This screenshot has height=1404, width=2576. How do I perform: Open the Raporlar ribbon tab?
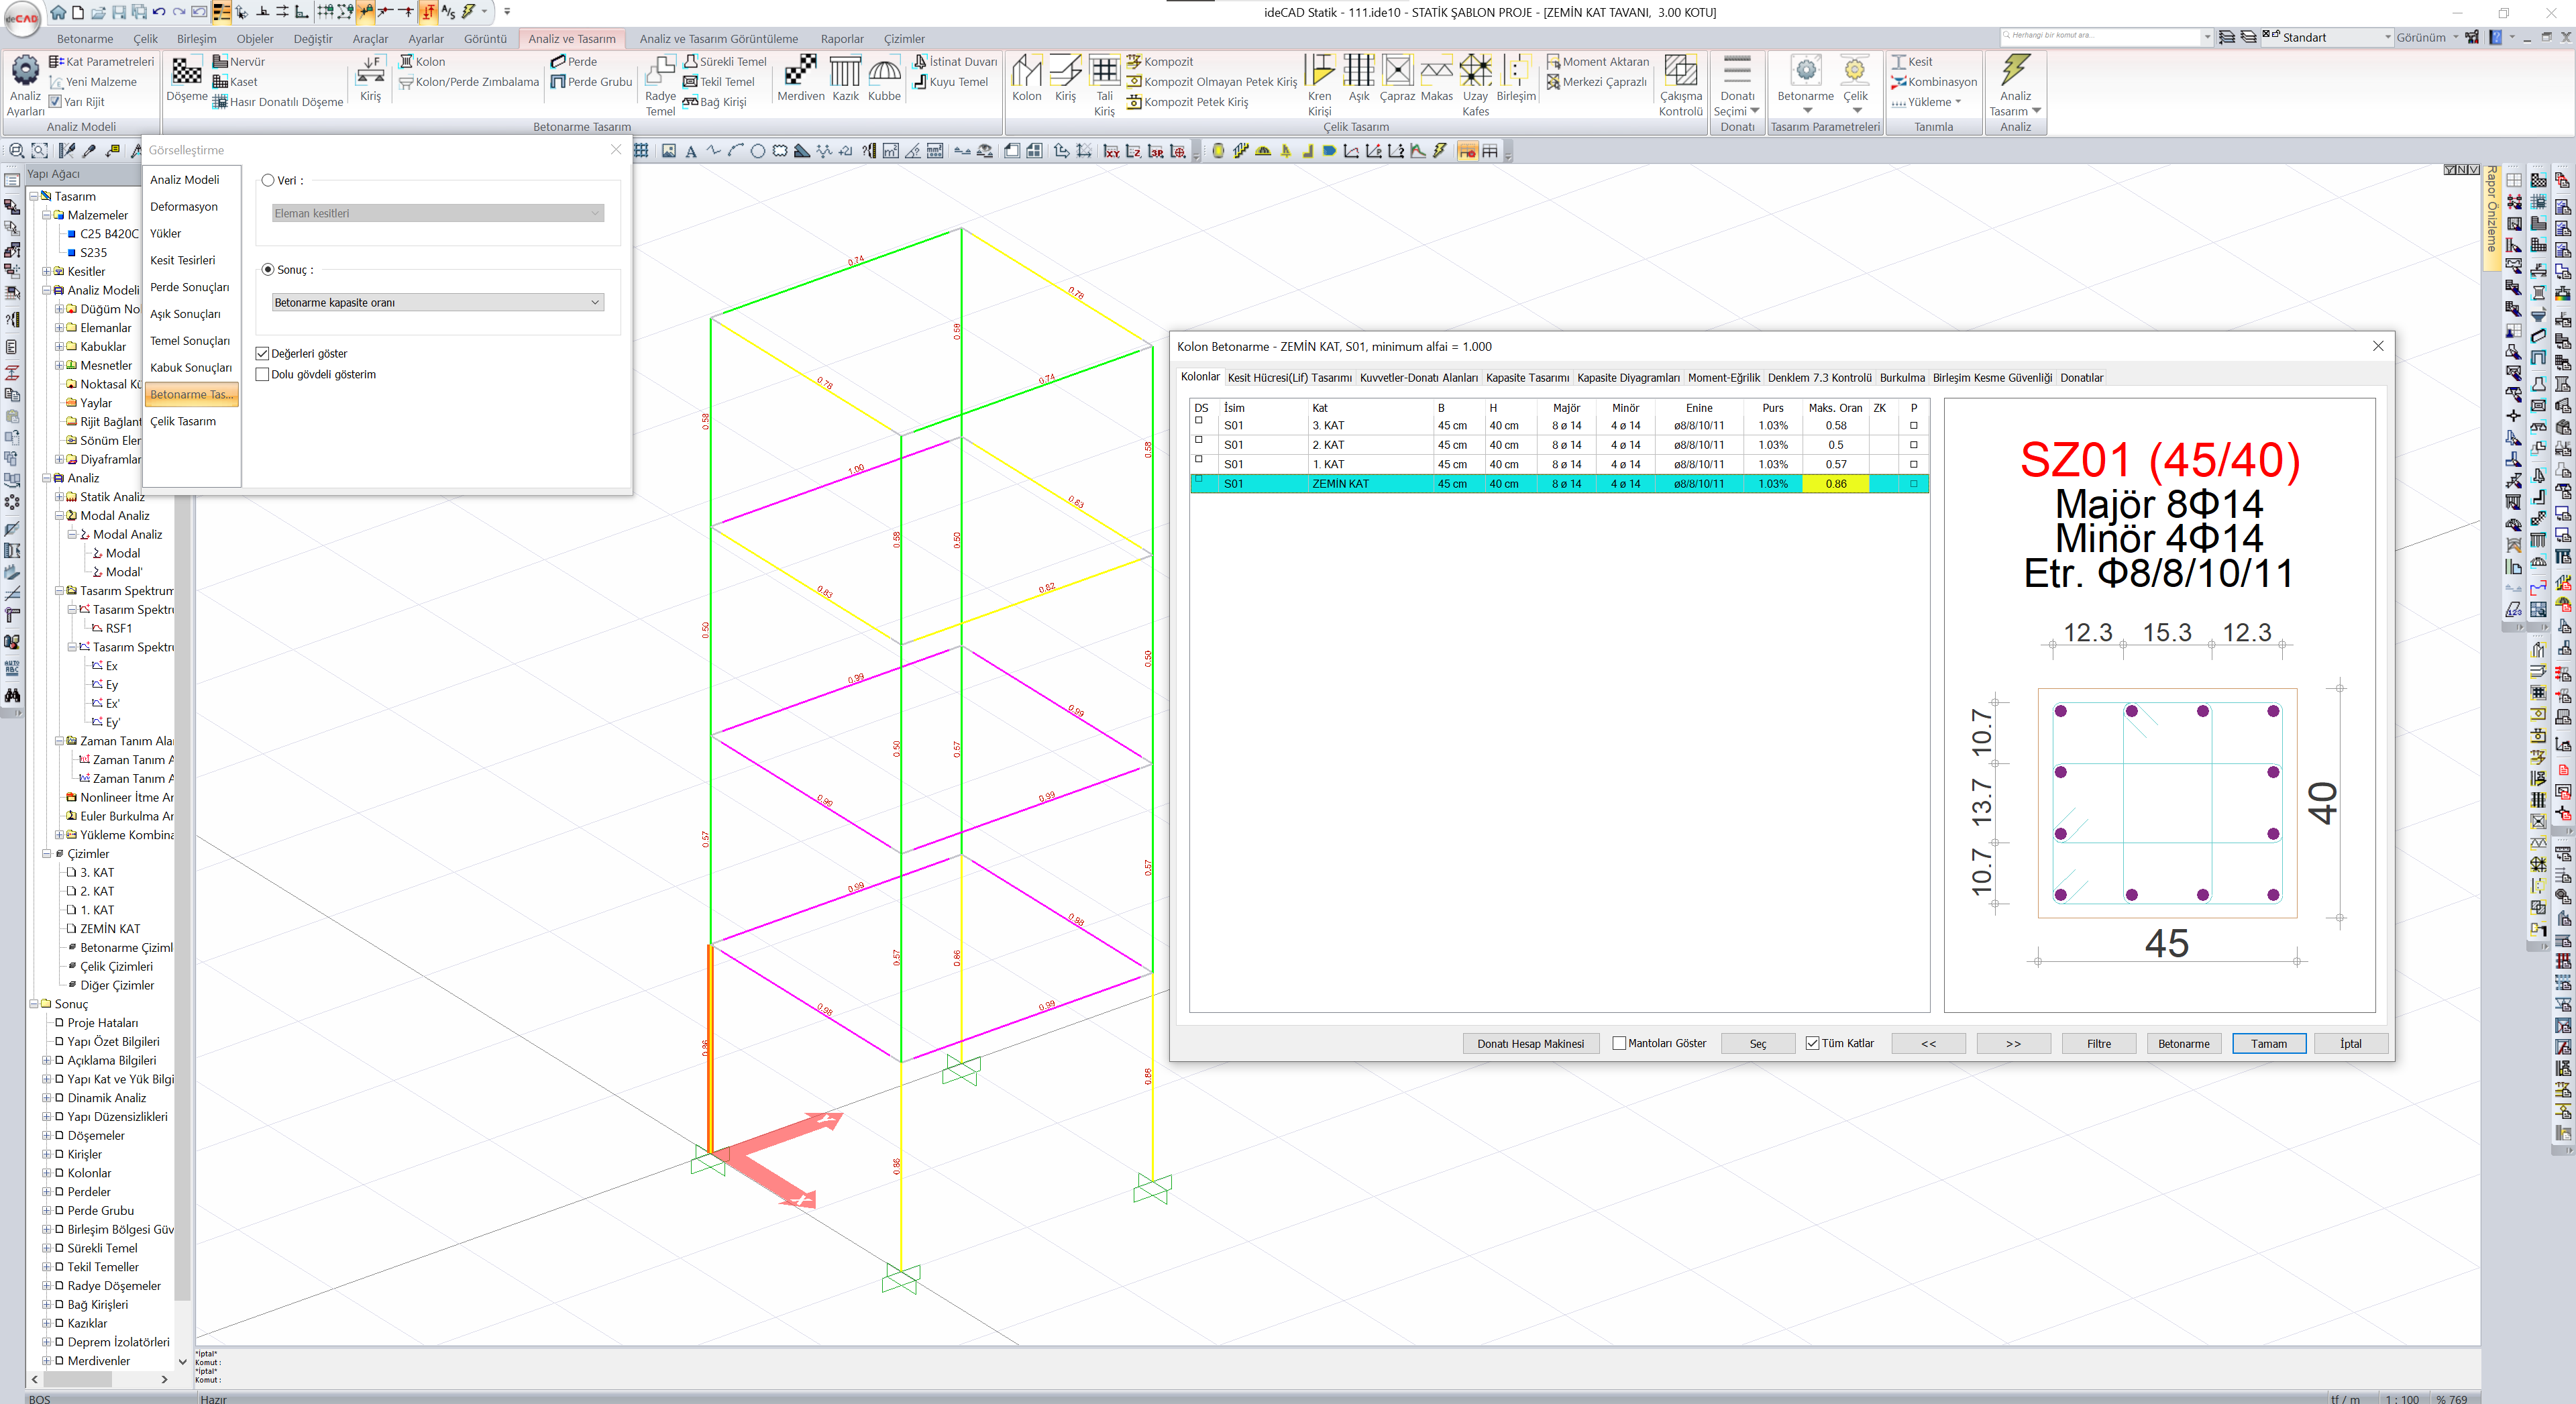point(841,39)
